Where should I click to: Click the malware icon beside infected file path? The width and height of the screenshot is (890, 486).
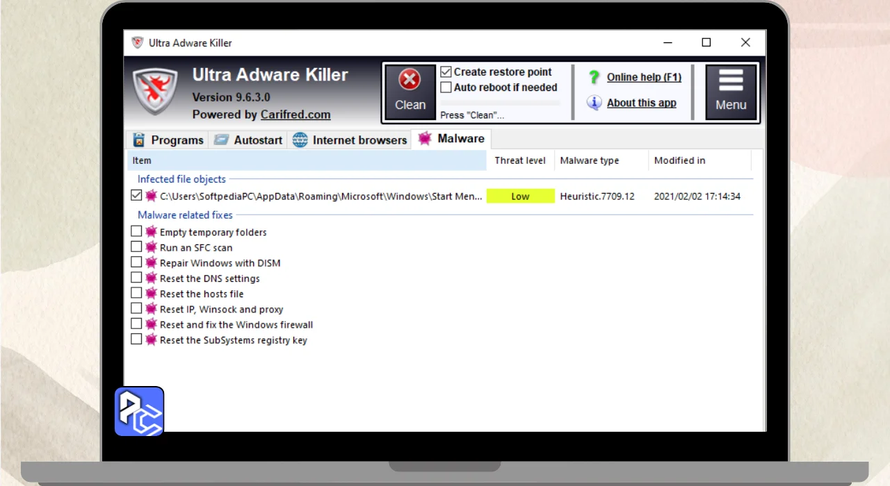click(x=151, y=196)
